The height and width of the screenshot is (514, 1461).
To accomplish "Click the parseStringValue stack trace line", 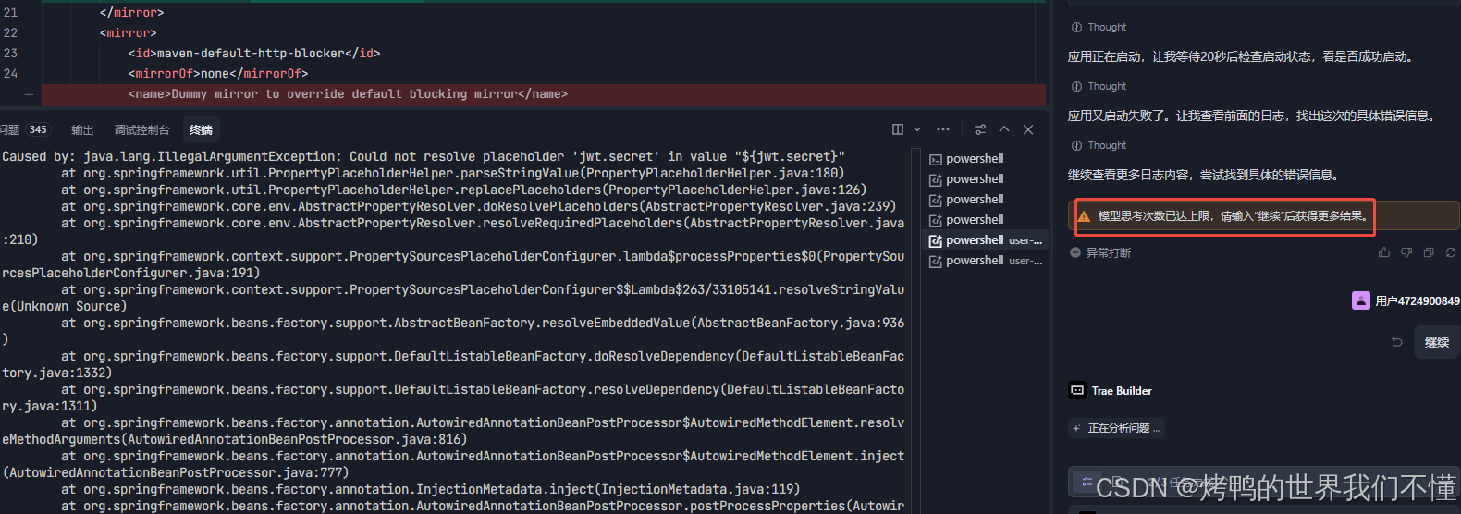I will (452, 174).
